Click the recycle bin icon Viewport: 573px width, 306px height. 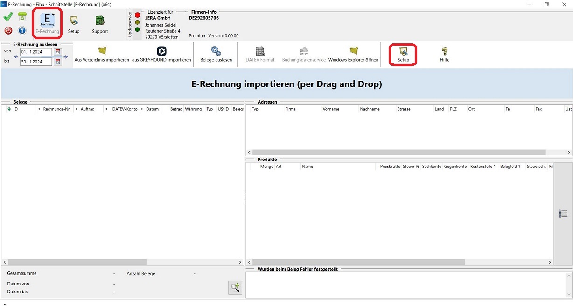22,17
